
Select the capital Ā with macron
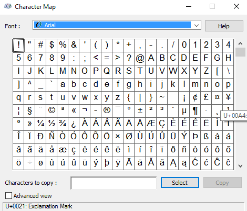(129, 163)
